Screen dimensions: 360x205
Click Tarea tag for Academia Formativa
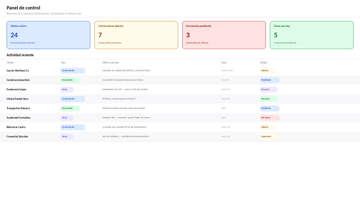tap(67, 118)
